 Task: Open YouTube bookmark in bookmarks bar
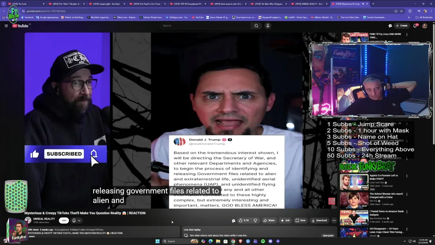pyautogui.click(x=197, y=17)
